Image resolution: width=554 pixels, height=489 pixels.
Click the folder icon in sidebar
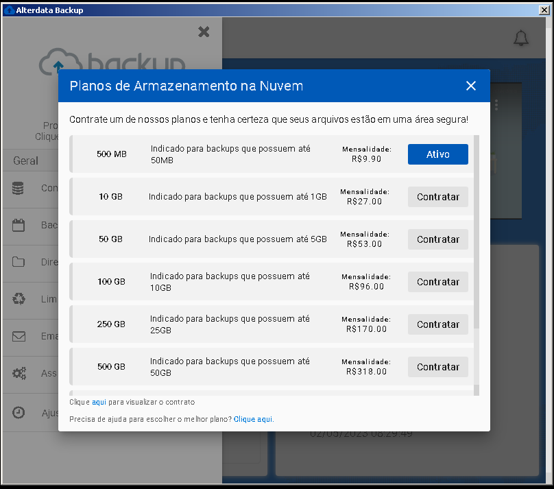point(19,262)
